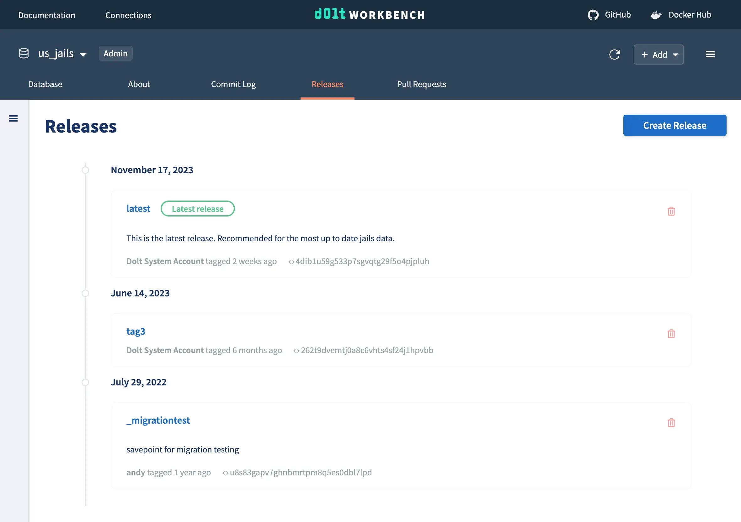Go to the Database tab
The width and height of the screenshot is (741, 522).
pyautogui.click(x=45, y=84)
